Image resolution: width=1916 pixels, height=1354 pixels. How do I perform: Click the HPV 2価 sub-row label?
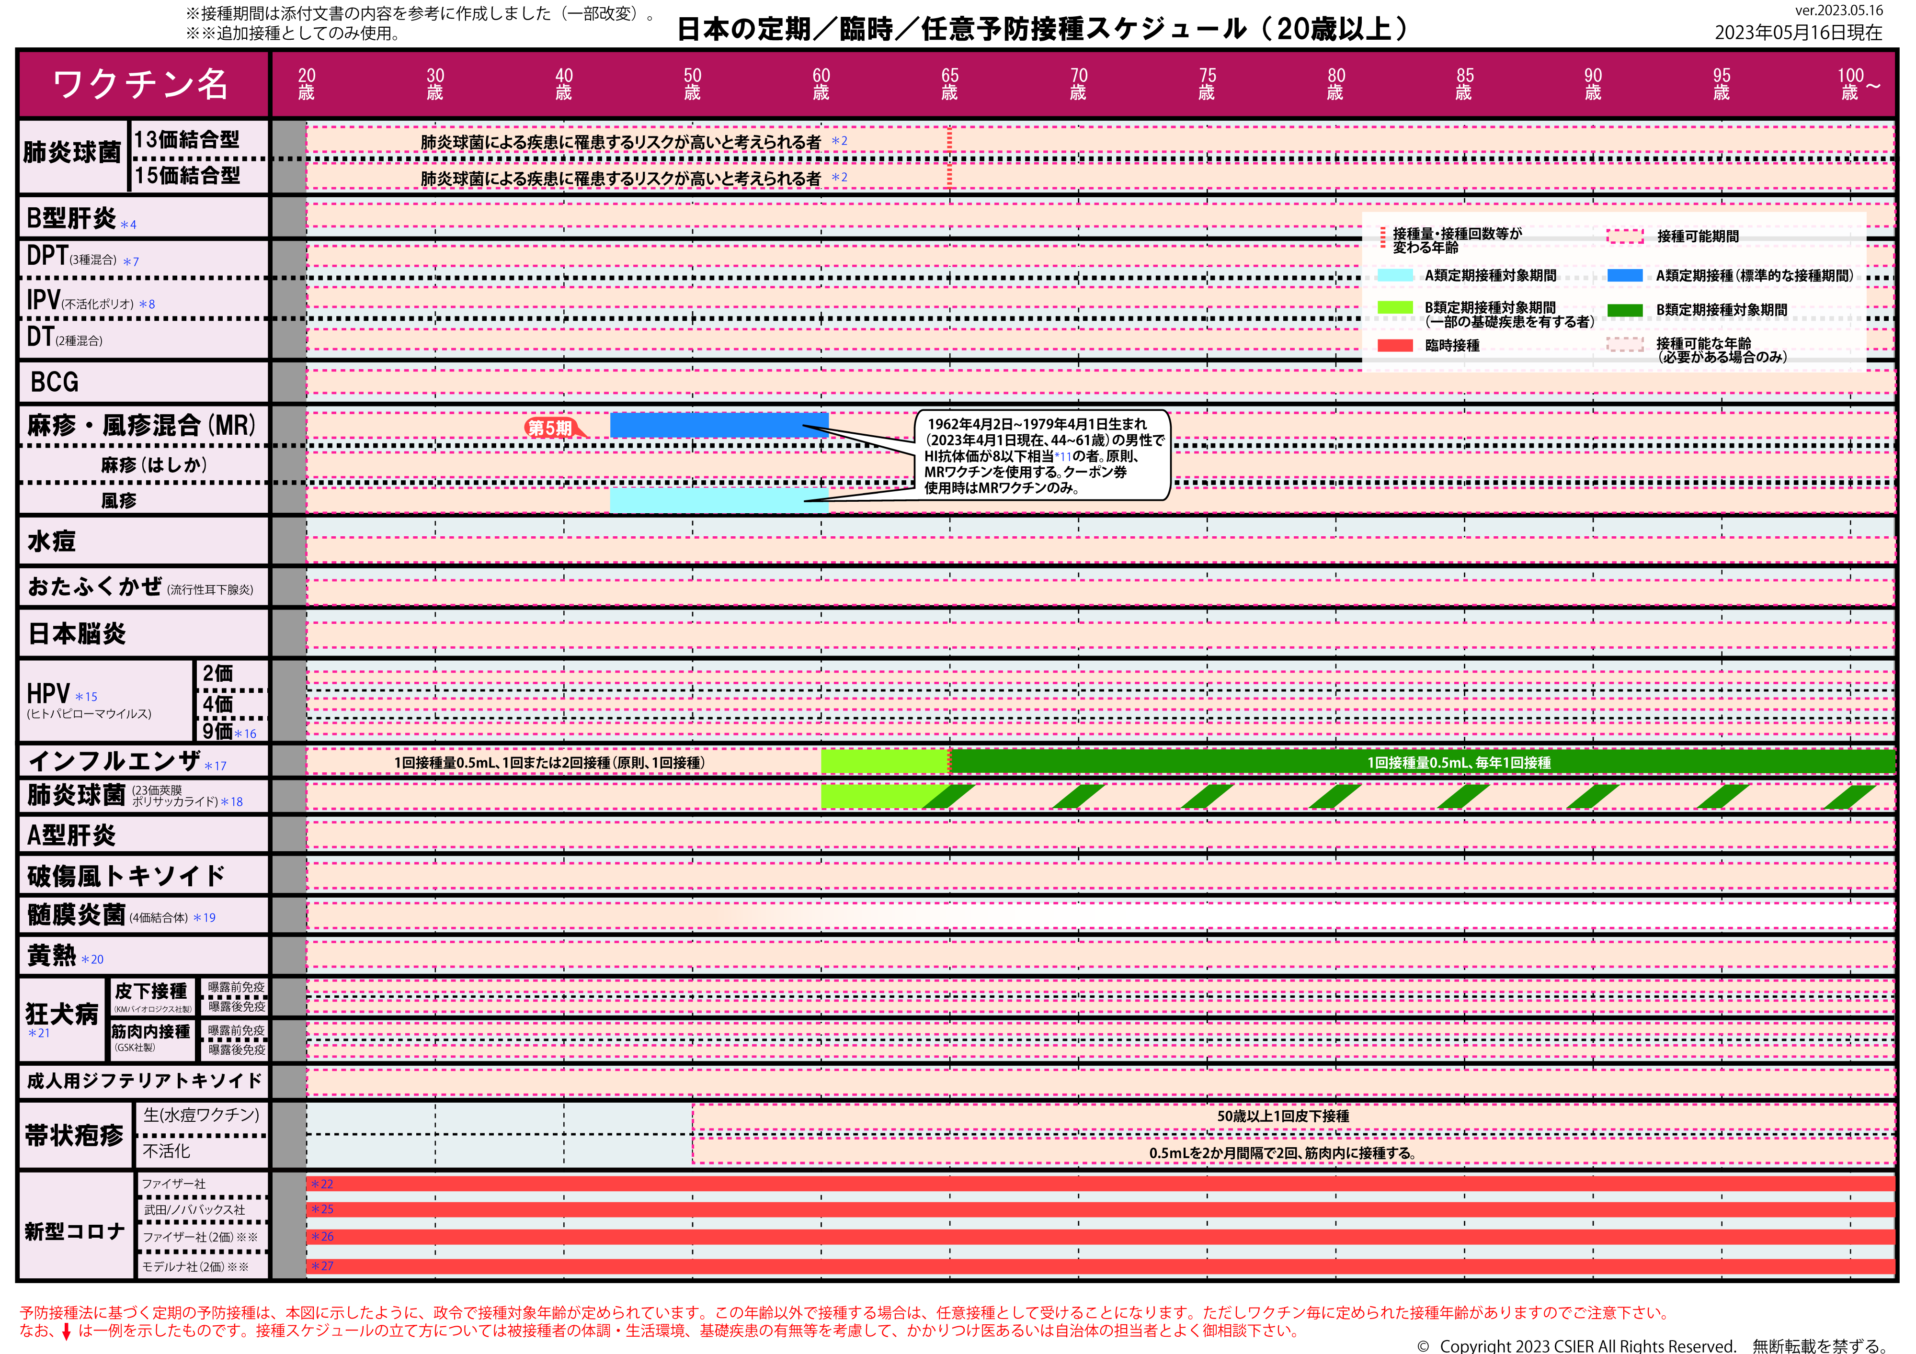click(x=218, y=673)
